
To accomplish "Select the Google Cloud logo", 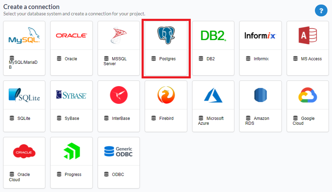I will [308, 95].
